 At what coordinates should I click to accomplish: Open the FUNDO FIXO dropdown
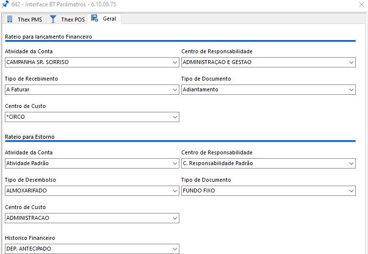(351, 191)
